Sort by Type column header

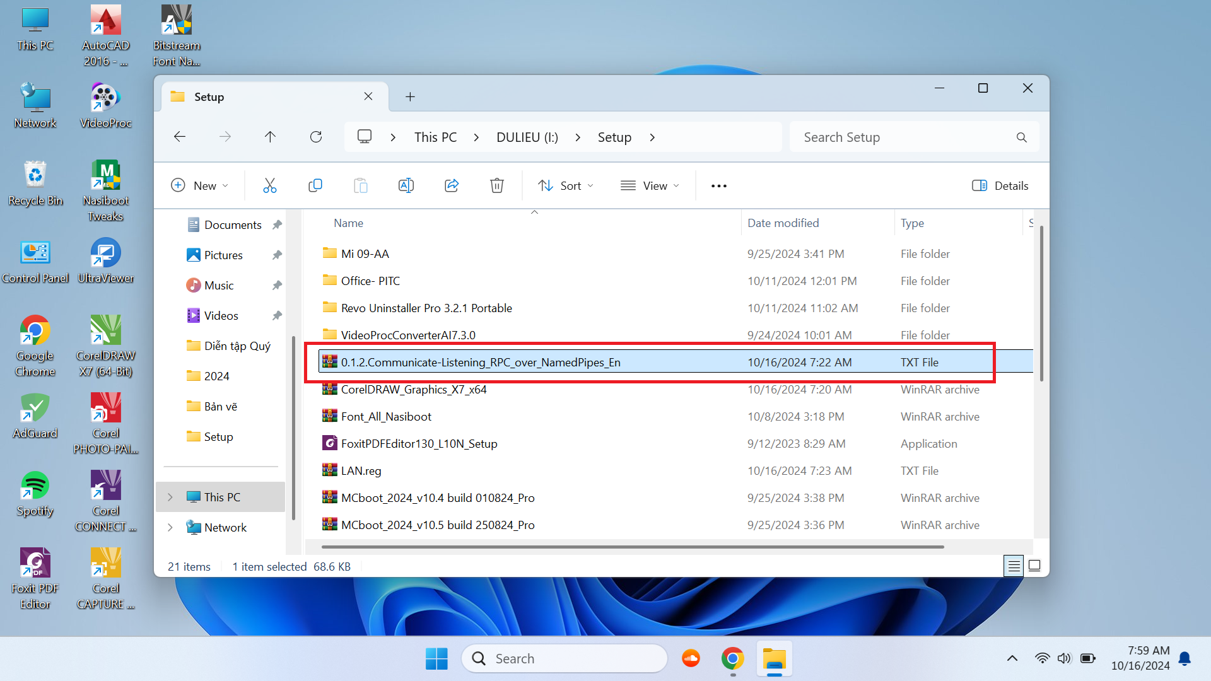tap(912, 223)
